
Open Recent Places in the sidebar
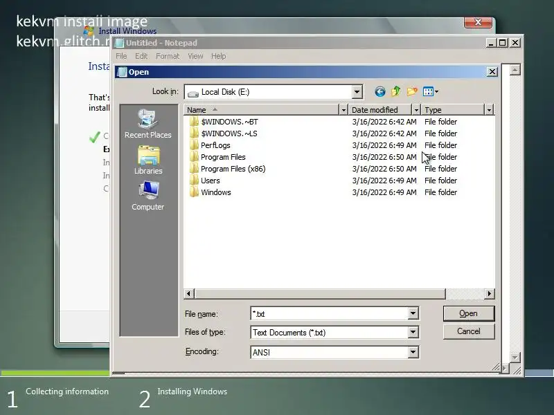coord(148,124)
